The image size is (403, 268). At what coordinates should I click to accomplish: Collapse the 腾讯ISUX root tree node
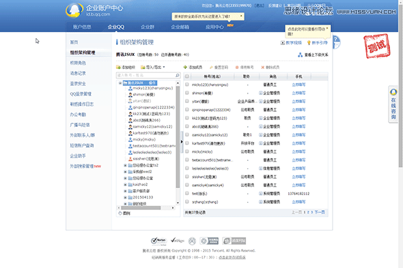point(120,83)
